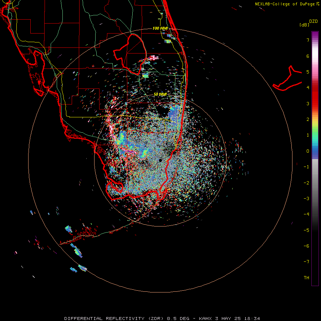Screen dimensions: 321x321
Task: Click the red Bahamas island outline at right
Action: pyautogui.click(x=287, y=79)
